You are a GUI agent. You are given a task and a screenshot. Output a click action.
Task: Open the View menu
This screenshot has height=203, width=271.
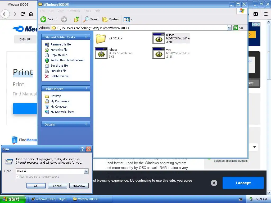pyautogui.click(x=61, y=11)
